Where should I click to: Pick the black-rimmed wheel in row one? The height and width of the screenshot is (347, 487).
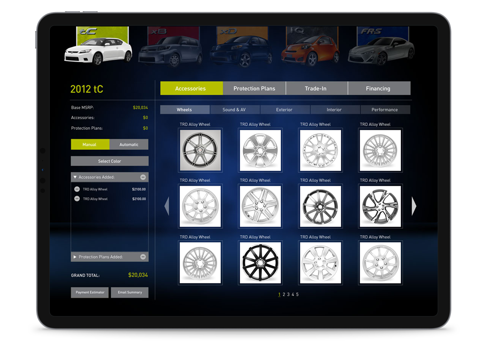pos(200,150)
